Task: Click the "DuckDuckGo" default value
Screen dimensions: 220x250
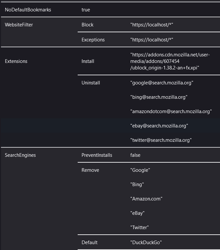Action: [146, 243]
